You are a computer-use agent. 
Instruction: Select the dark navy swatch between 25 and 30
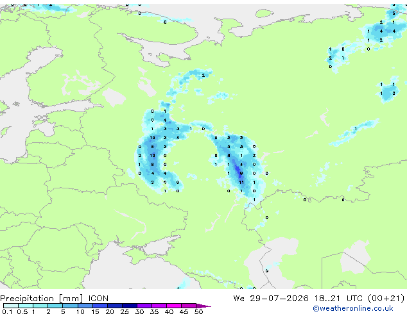pyautogui.click(x=130, y=306)
